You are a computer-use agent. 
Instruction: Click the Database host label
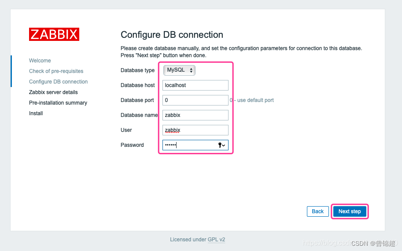click(137, 85)
